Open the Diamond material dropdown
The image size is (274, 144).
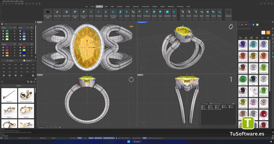coord(27,61)
